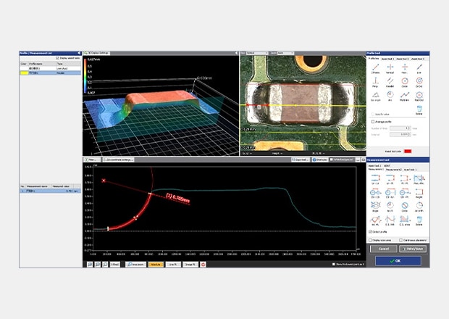Select the Circle profile tool
The image size is (449, 319).
point(405,80)
